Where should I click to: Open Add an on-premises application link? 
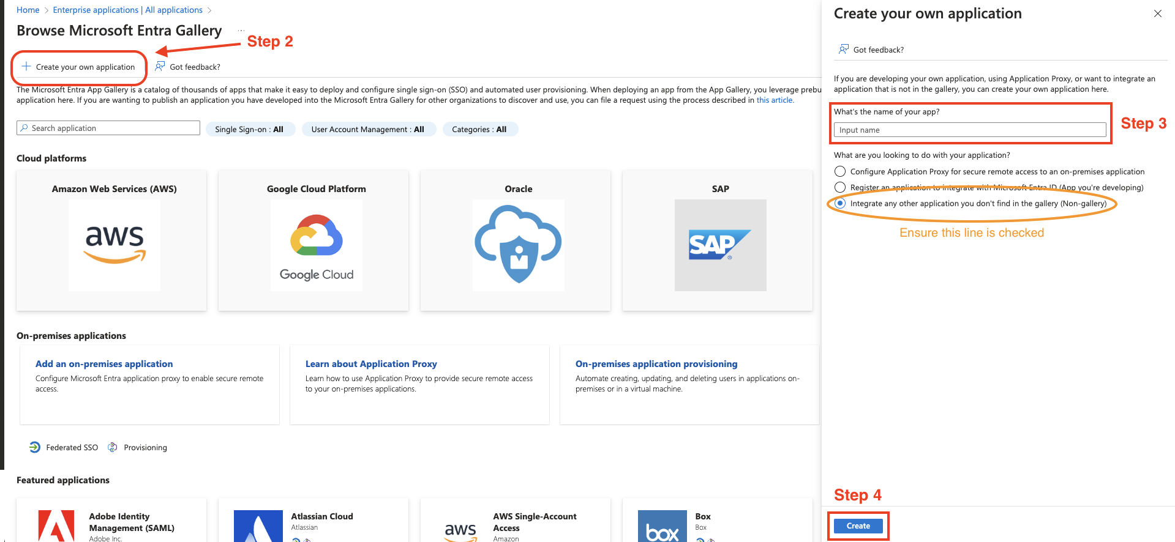[x=104, y=364]
